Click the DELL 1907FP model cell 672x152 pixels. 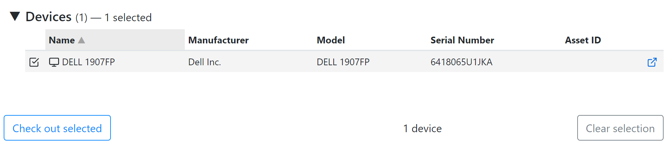click(x=343, y=62)
